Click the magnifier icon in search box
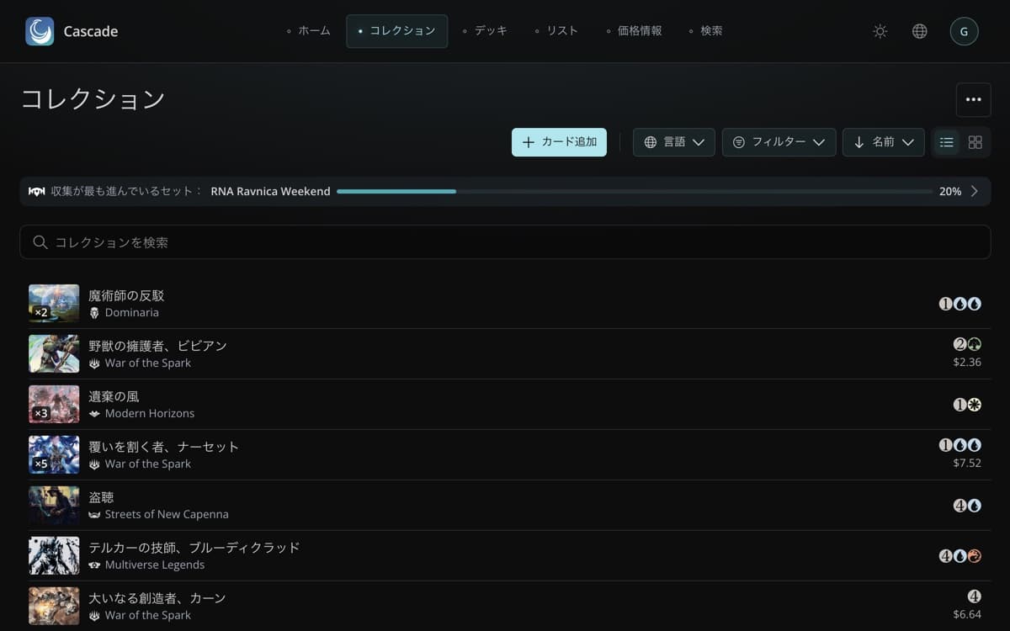This screenshot has height=631, width=1010. click(x=40, y=242)
